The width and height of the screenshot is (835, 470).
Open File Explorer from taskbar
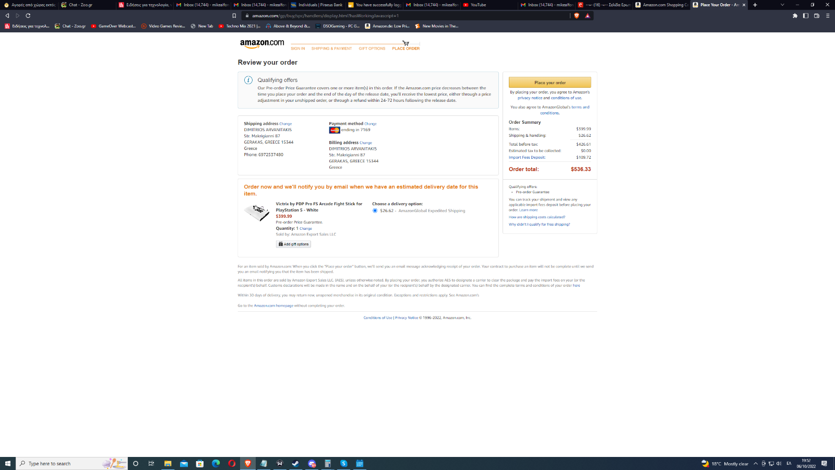[x=168, y=463]
